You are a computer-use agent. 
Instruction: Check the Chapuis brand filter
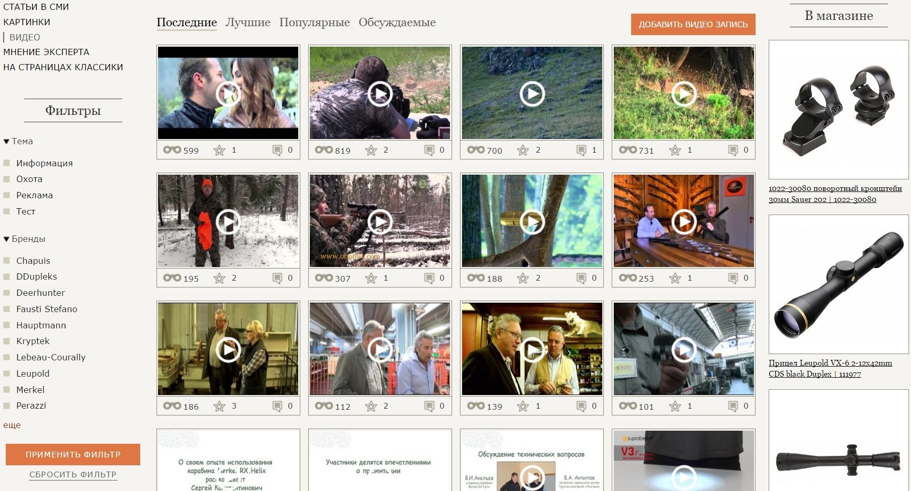7,261
